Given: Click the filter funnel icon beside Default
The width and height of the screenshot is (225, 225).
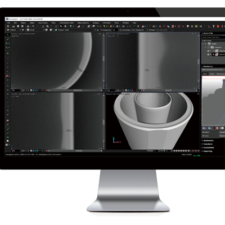Looking at the screenshot, I should click(23, 30).
